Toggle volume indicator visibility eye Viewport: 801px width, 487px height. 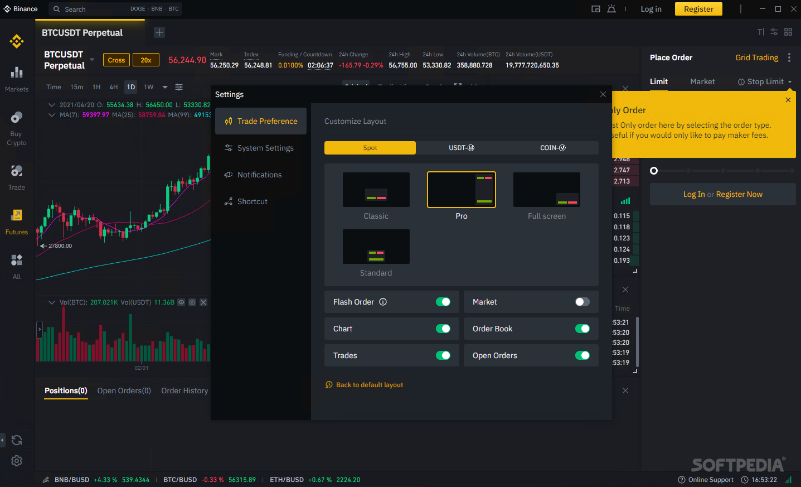point(181,302)
